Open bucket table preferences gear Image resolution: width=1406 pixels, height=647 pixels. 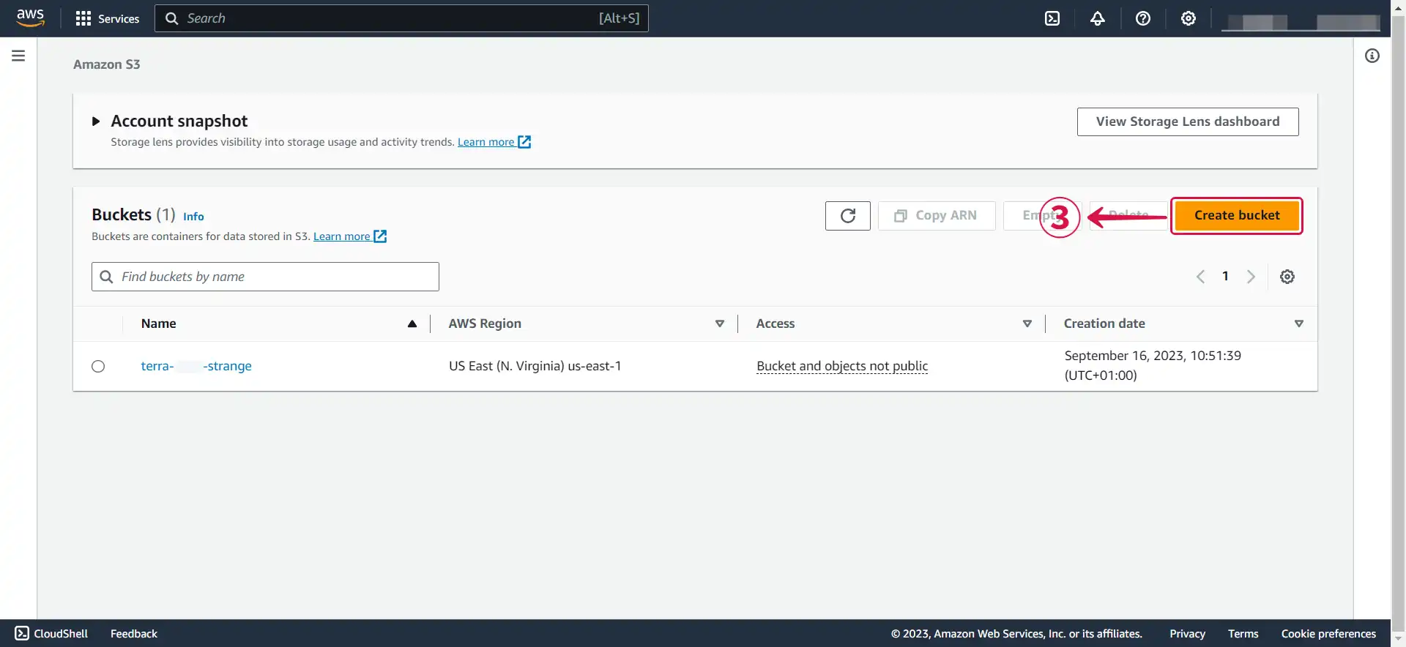1287,277
